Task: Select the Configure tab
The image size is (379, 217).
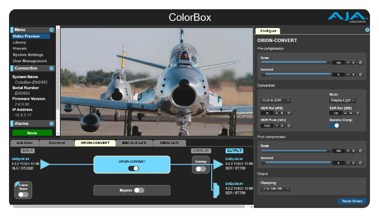Action: pos(268,31)
